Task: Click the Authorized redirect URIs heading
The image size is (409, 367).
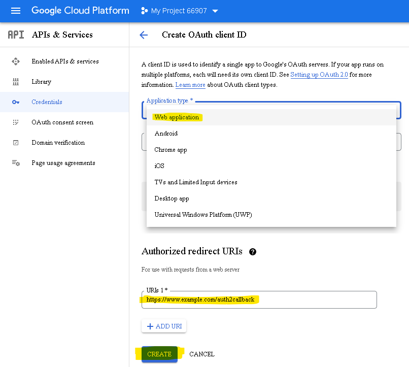Action: (x=192, y=251)
